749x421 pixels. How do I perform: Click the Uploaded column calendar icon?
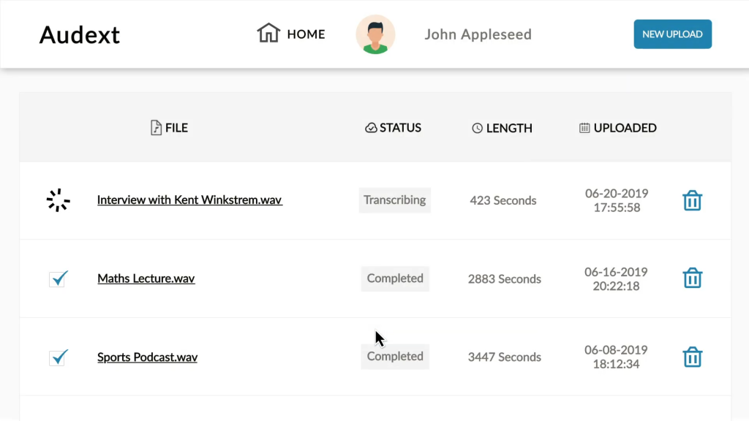[x=584, y=128]
